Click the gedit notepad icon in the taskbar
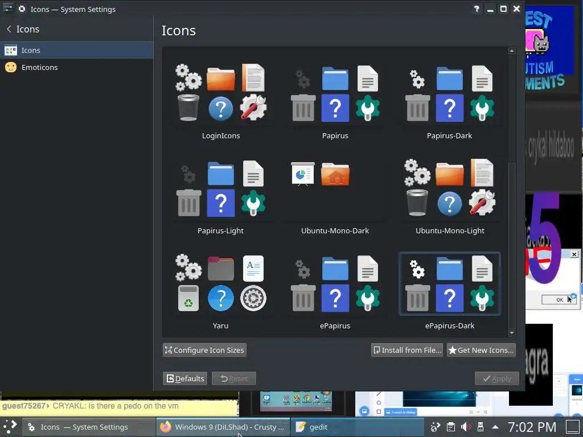Screen dimensions: 583x437 (x=301, y=427)
